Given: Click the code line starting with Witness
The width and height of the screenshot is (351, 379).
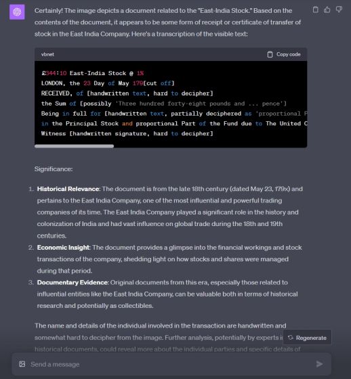Looking at the screenshot, I should tap(127, 133).
